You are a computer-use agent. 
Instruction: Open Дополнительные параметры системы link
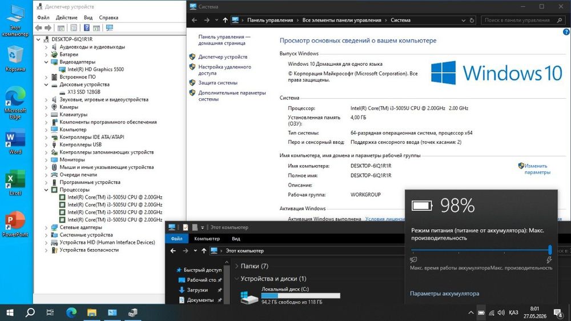tap(232, 96)
